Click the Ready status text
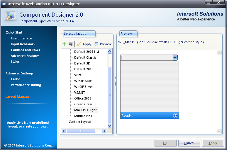This screenshot has height=150, width=227. (x=127, y=116)
